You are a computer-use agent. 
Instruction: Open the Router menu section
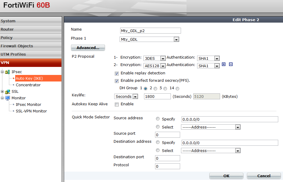(x=31, y=29)
